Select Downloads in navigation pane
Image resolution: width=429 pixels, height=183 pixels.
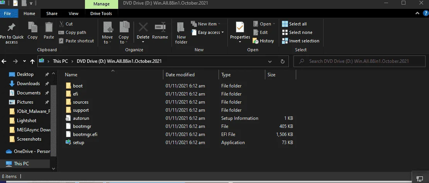tap(28, 84)
